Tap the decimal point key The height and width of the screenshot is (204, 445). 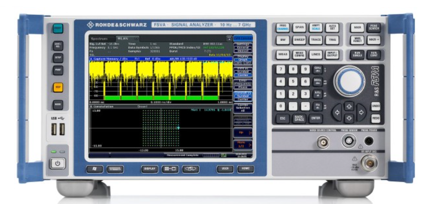(293, 106)
